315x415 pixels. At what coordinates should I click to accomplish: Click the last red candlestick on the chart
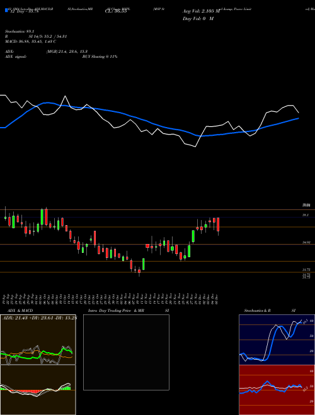pyautogui.click(x=218, y=224)
